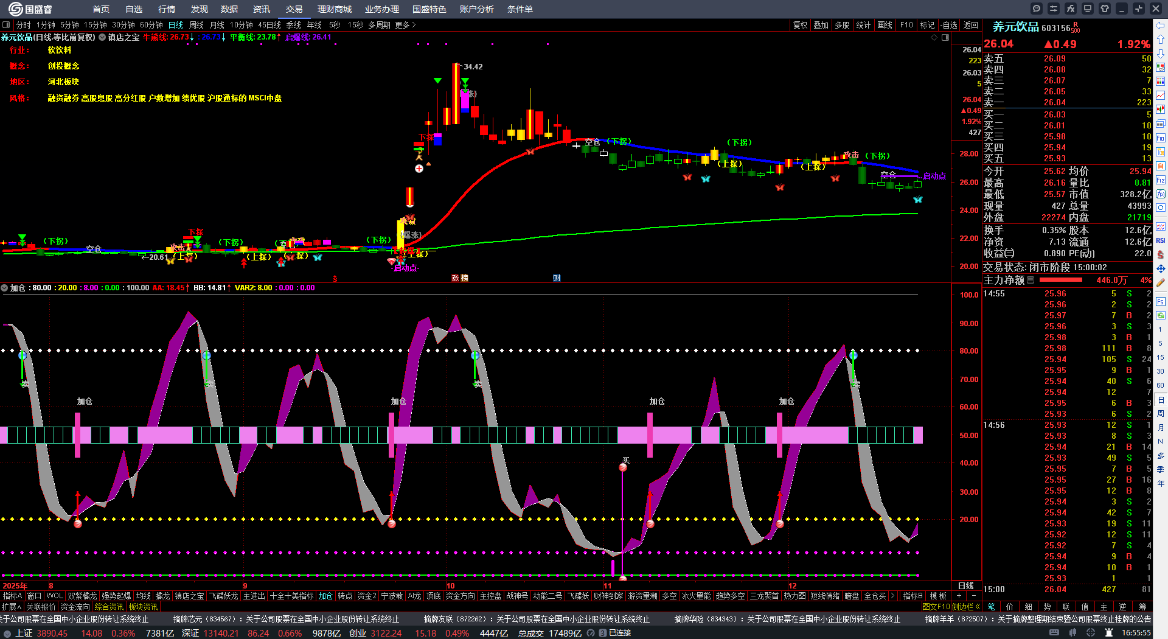
Task: Toggle 画线 drawing mode
Action: (x=885, y=25)
